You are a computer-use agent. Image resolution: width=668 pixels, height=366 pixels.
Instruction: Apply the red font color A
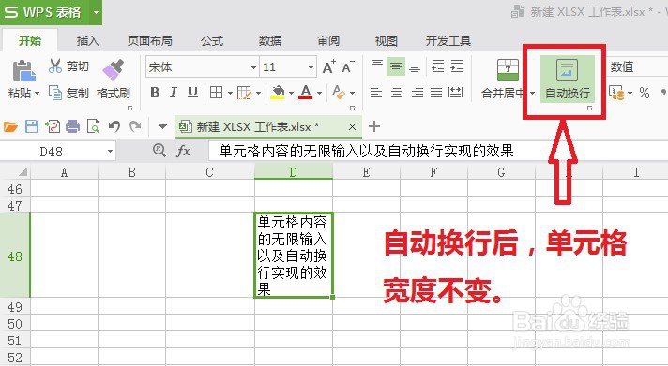[x=306, y=93]
